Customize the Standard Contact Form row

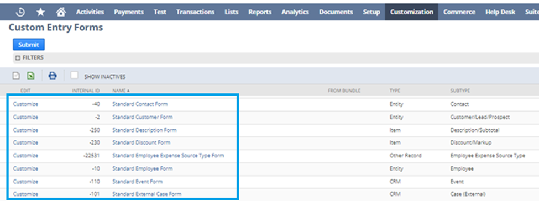coord(26,104)
